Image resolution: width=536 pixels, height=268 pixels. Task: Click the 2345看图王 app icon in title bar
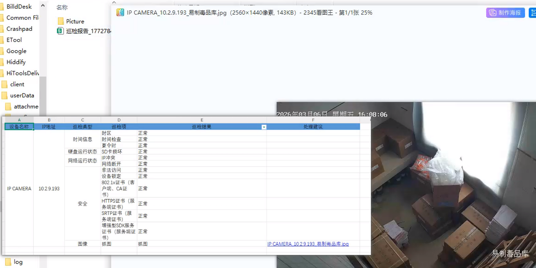click(x=120, y=13)
